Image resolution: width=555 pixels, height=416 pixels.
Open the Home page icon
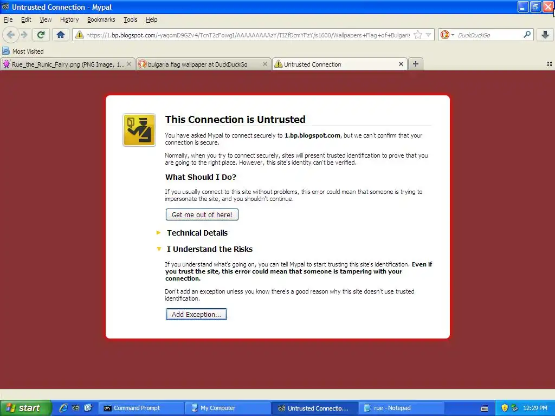(61, 35)
